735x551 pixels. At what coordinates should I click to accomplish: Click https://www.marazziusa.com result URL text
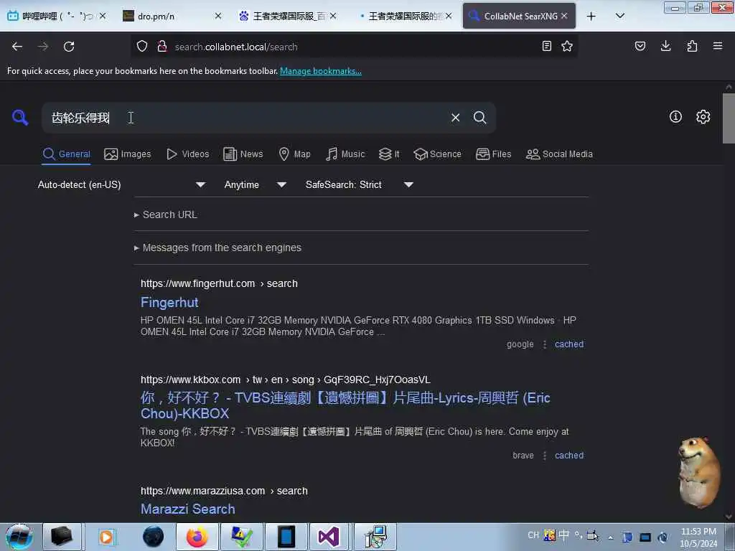point(202,491)
